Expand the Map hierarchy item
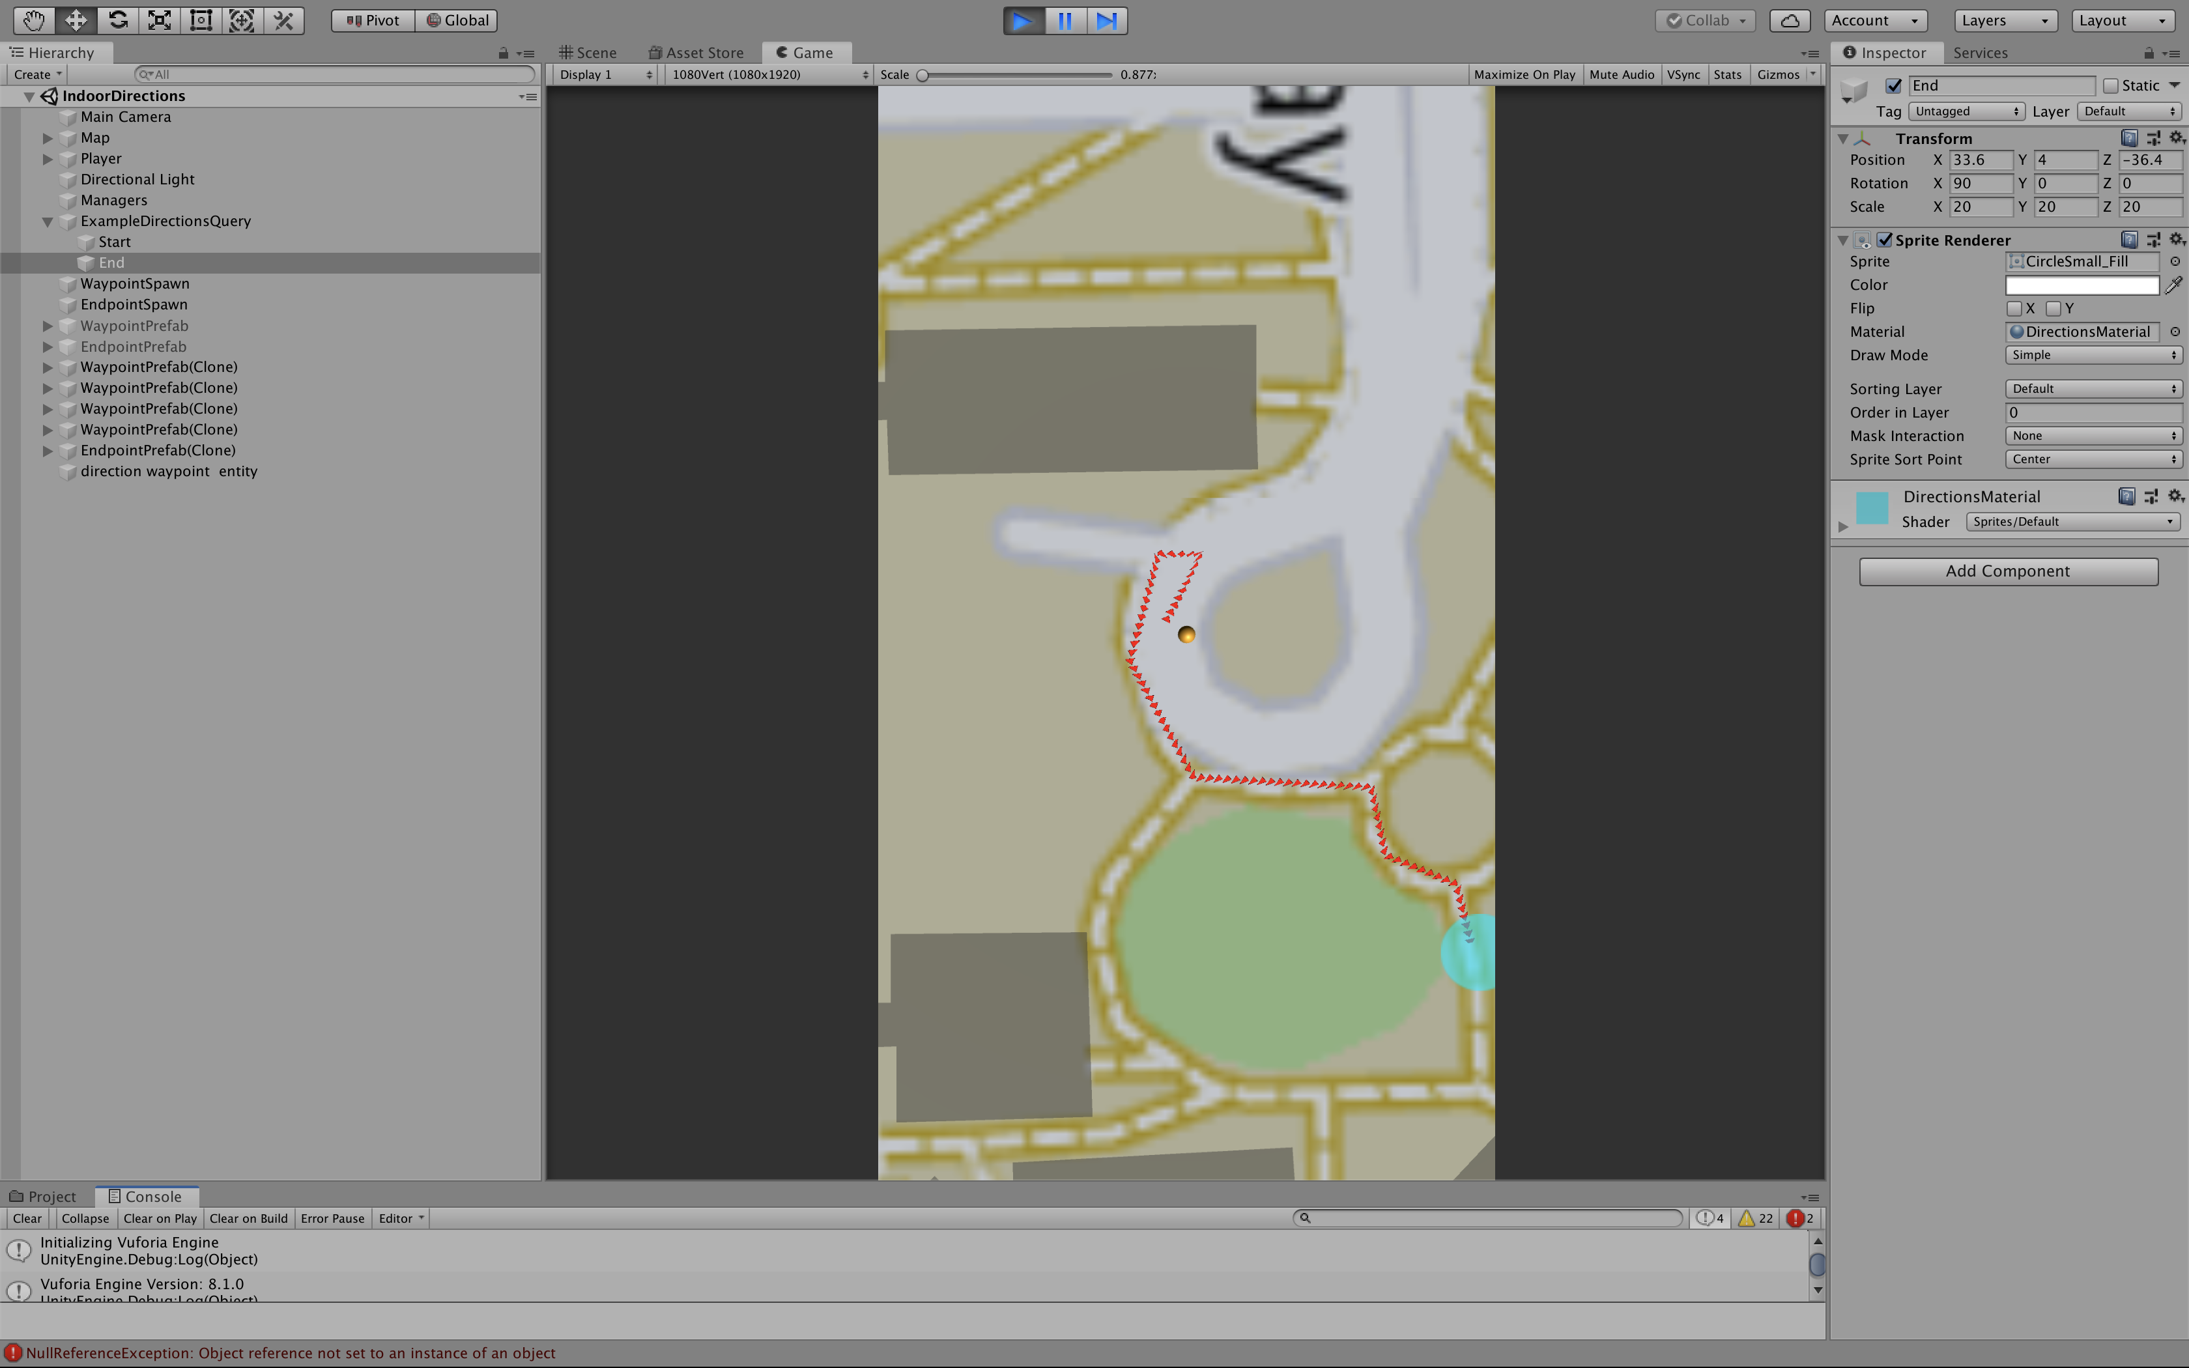This screenshot has height=1368, width=2189. 48,137
